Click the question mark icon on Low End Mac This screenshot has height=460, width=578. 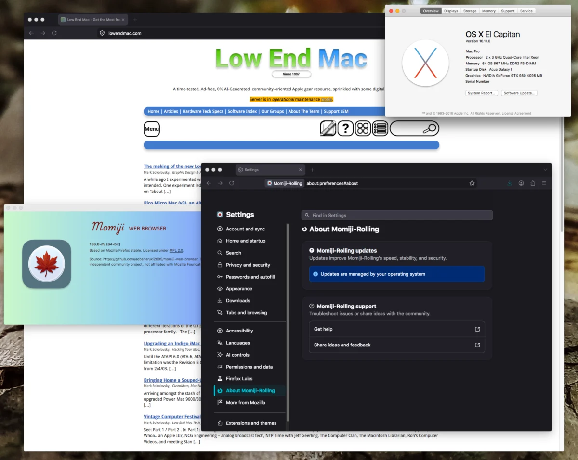click(x=345, y=128)
